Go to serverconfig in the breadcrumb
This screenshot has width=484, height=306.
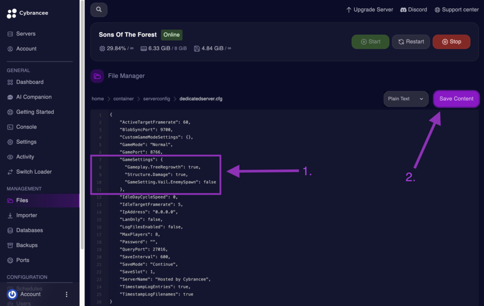click(x=156, y=99)
